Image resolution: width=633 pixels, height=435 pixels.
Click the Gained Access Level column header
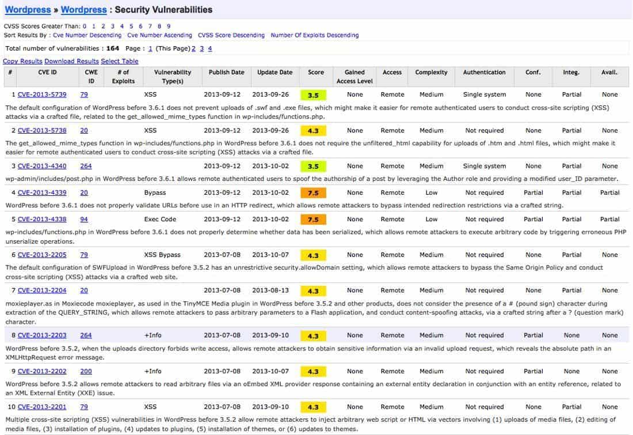pos(355,77)
